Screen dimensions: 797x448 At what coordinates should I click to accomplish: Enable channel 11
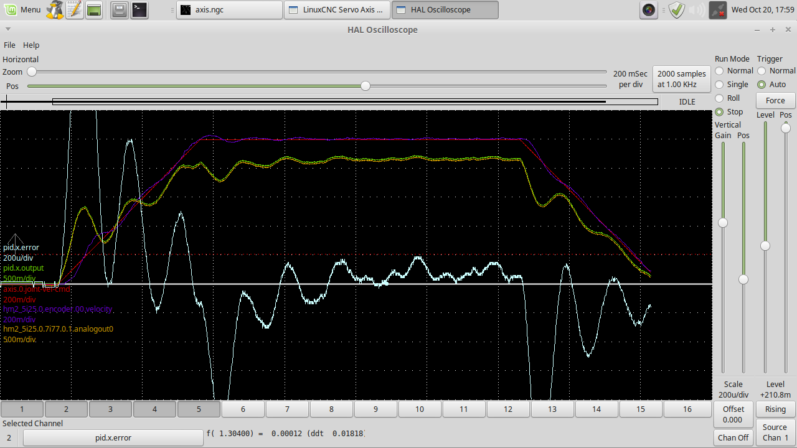464,409
